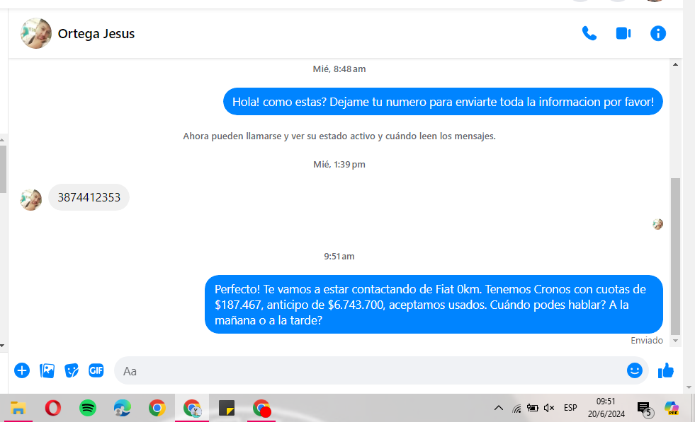The image size is (695, 422).
Task: Open File Explorer from taskbar
Action: (x=18, y=408)
